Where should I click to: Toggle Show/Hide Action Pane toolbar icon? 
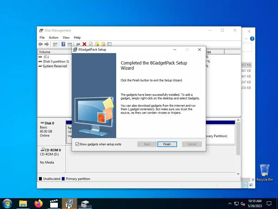point(70,44)
